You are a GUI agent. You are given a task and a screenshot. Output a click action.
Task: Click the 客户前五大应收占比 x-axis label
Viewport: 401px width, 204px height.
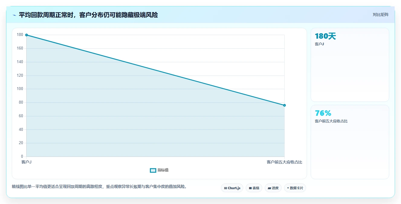[x=284, y=162]
